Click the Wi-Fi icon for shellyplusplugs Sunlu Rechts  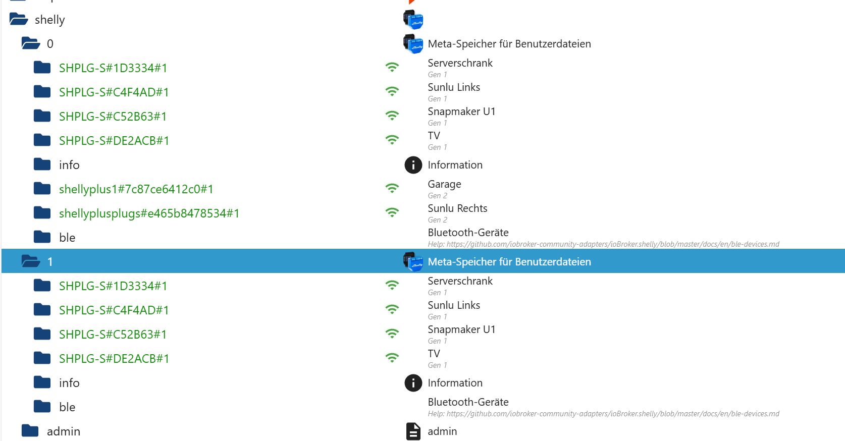[x=392, y=212]
